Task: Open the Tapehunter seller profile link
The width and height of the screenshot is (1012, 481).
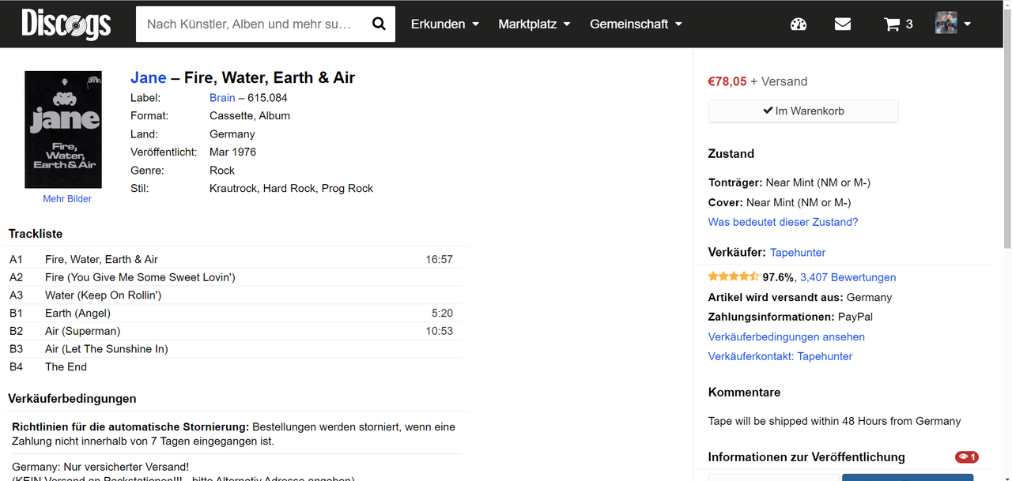Action: pyautogui.click(x=798, y=253)
